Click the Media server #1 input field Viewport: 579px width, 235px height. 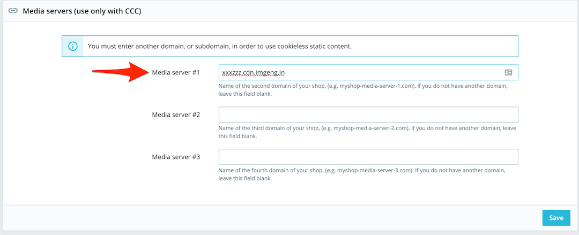368,73
